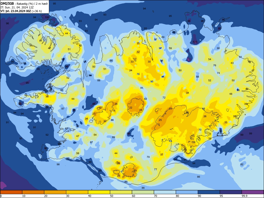Click the 90–95 dark blue legend swatch
The image size is (264, 198).
[x=209, y=192]
